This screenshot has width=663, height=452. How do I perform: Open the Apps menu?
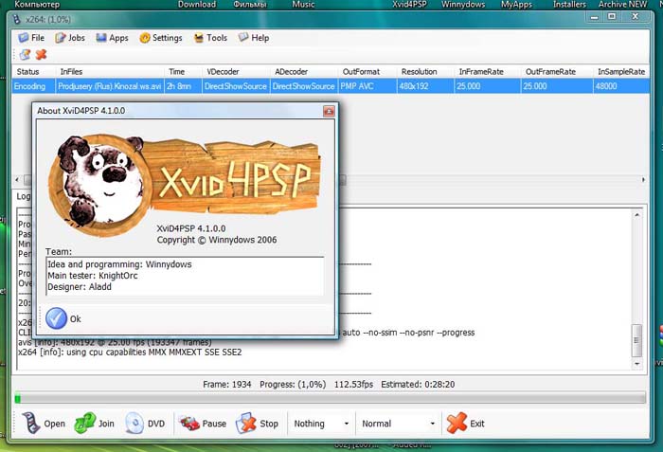coord(112,38)
